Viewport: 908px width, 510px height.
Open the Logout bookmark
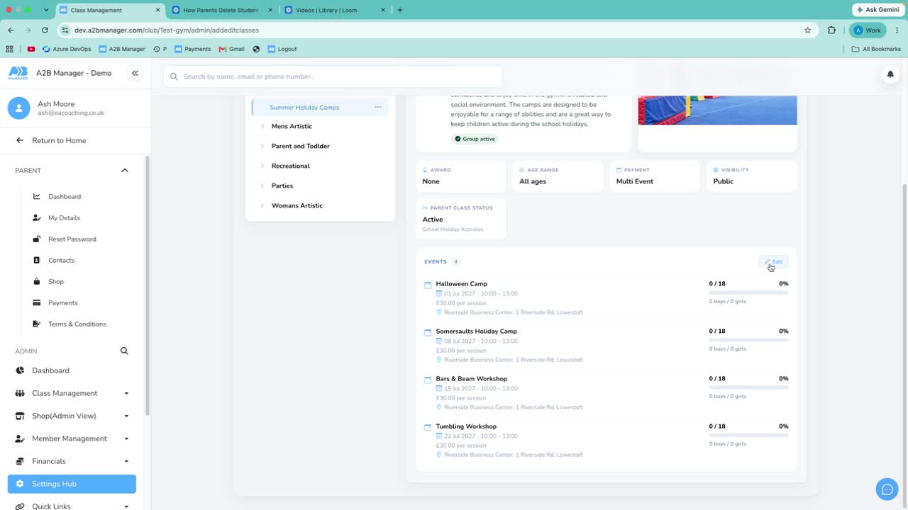pyautogui.click(x=282, y=49)
